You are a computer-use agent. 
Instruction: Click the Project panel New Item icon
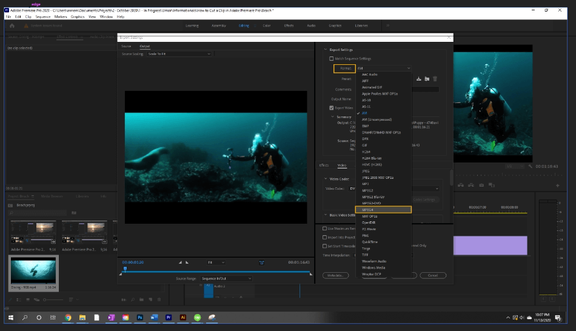(150, 299)
